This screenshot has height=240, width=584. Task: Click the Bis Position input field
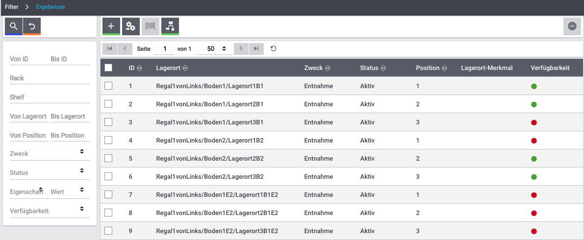coord(70,136)
